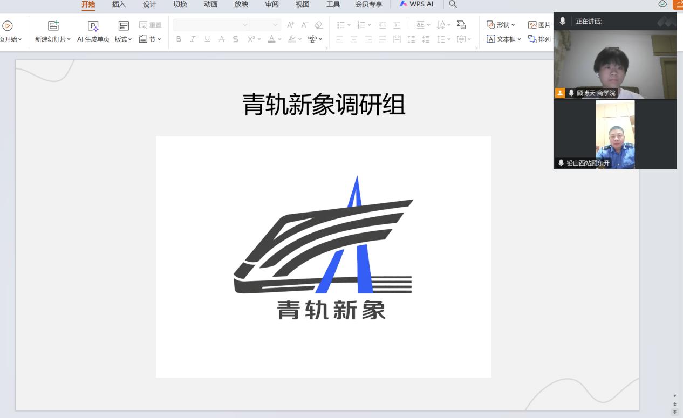Expand the 形状 shapes dropdown
The image size is (683, 418).
(x=501, y=25)
